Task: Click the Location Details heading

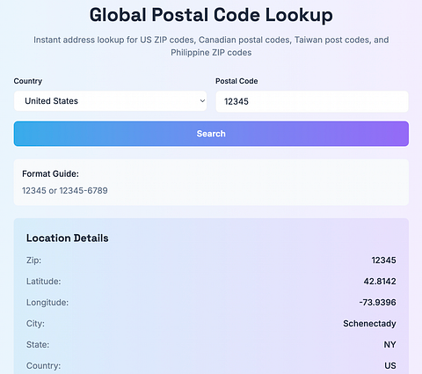Action: click(x=68, y=238)
